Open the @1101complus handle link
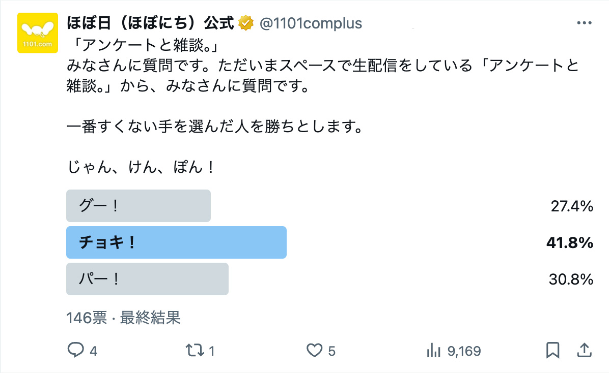Image resolution: width=609 pixels, height=373 pixels. pos(311,23)
